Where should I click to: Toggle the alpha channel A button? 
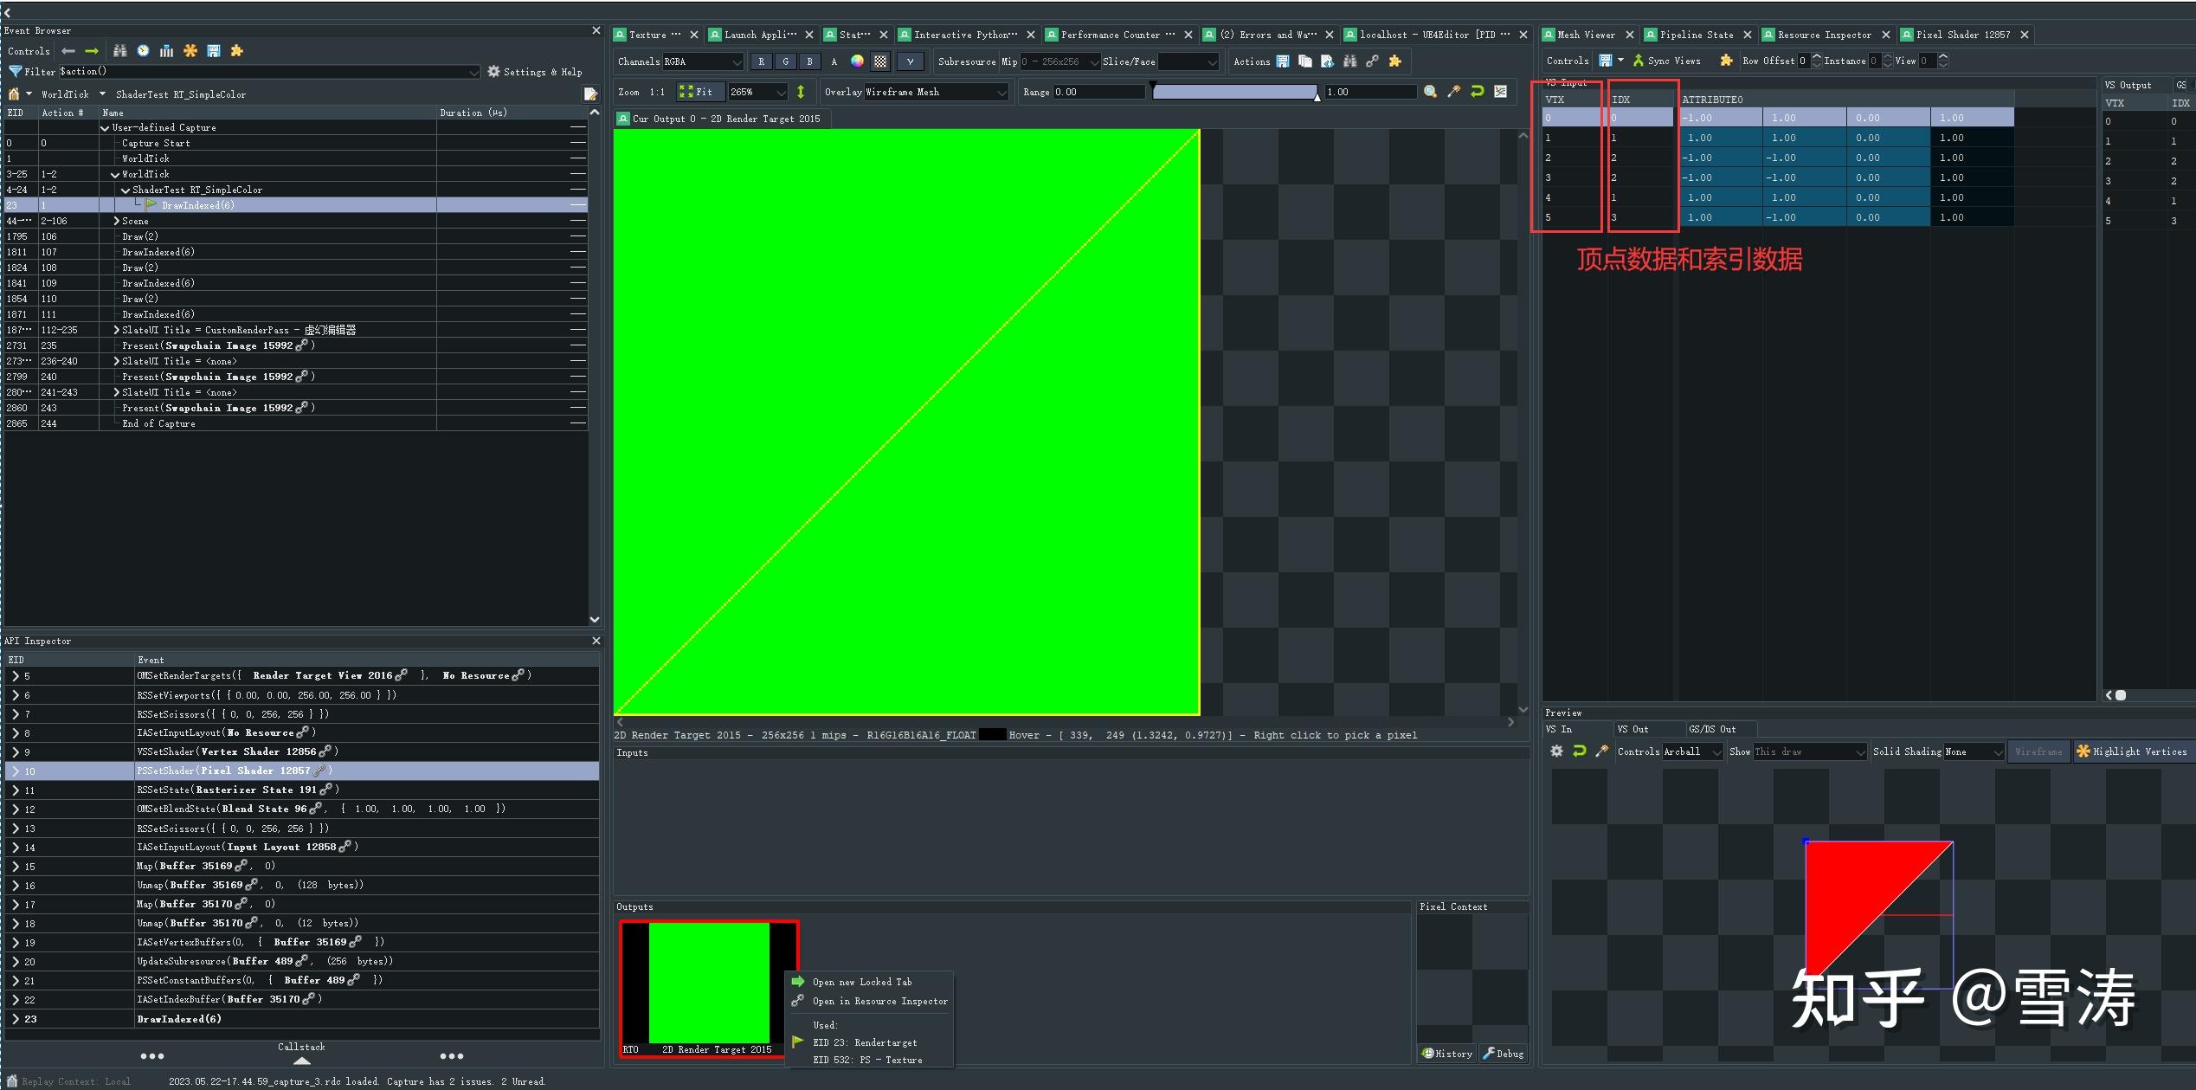834,61
